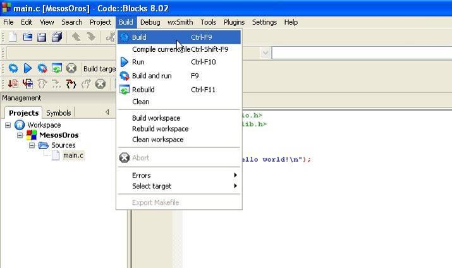Choose Clean workspace menu entry
This screenshot has width=452, height=268.
(x=179, y=140)
